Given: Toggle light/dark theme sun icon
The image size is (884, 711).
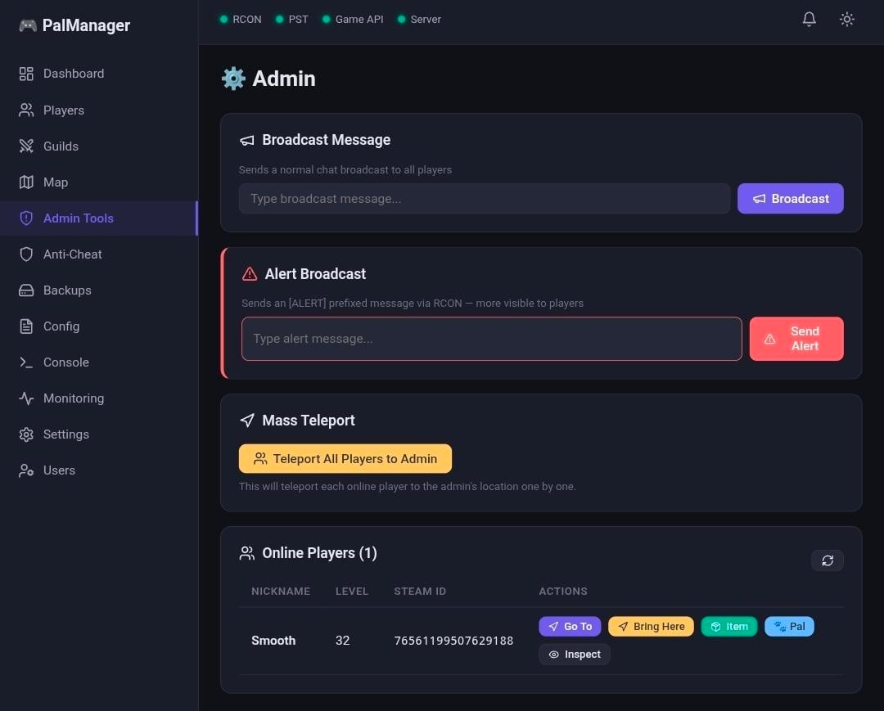Looking at the screenshot, I should tap(847, 19).
